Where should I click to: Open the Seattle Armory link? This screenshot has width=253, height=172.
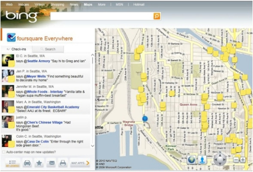pos(39,61)
